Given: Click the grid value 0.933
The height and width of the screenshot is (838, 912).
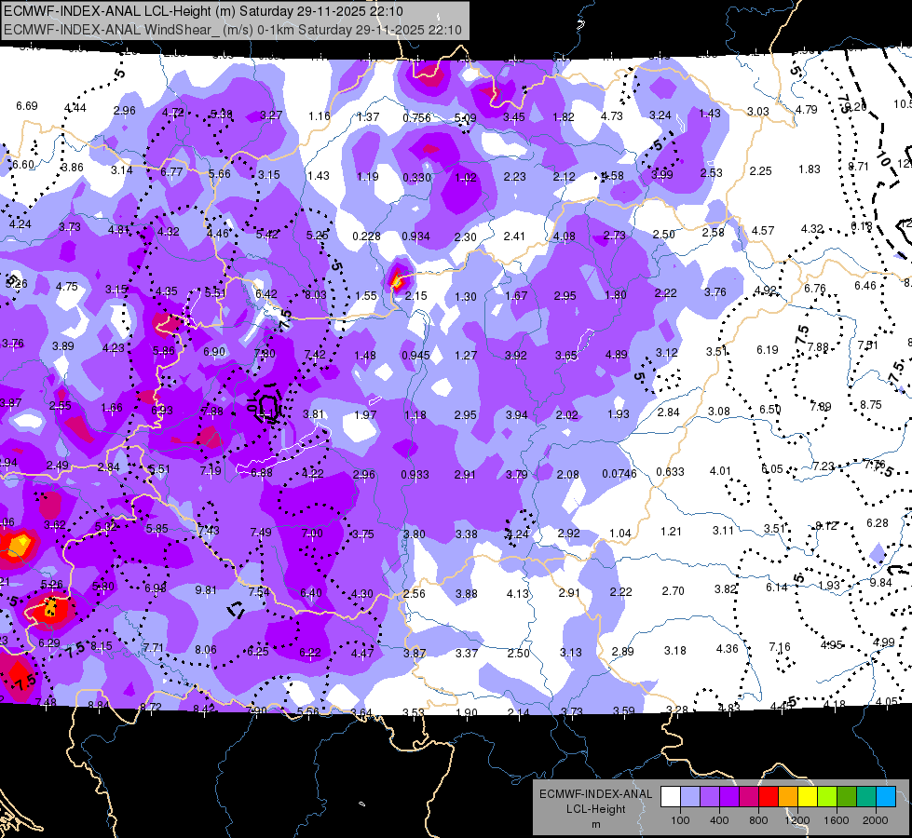Looking at the screenshot, I should [x=415, y=475].
